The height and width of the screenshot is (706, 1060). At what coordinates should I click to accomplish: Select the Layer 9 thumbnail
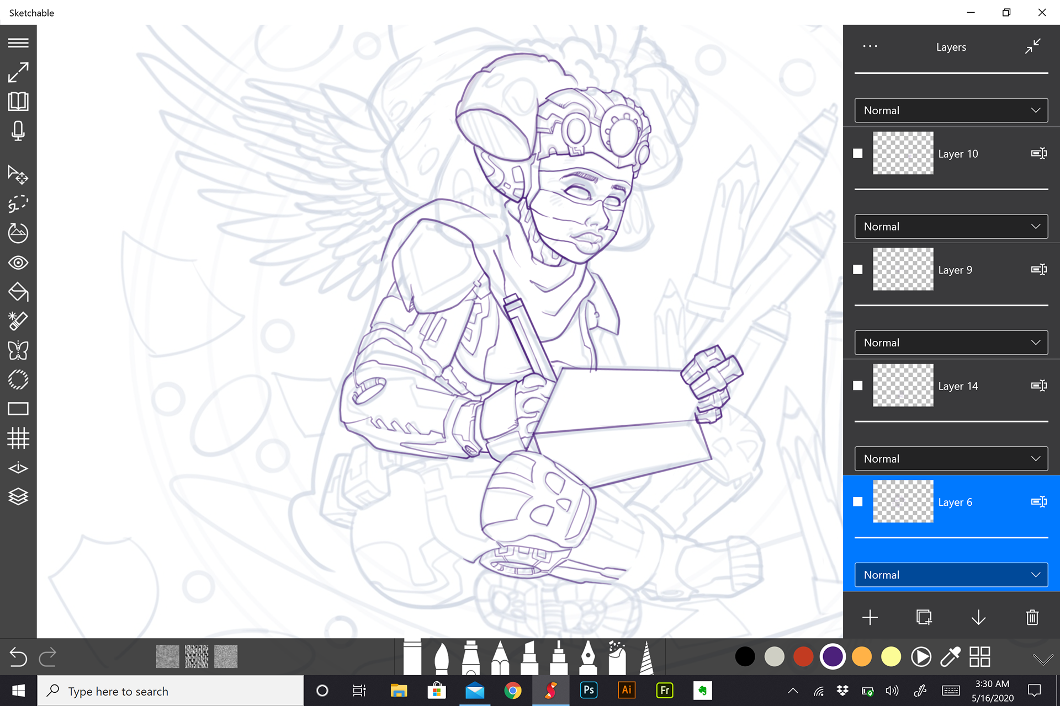[x=903, y=270]
